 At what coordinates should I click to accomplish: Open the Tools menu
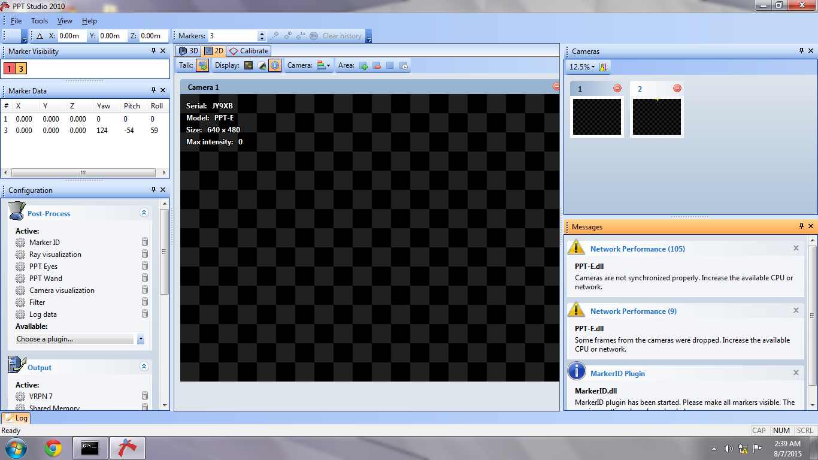[x=40, y=21]
